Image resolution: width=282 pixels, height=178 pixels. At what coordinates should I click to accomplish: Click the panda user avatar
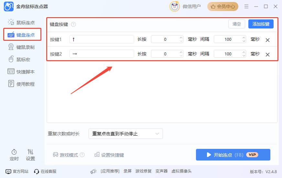point(174,6)
